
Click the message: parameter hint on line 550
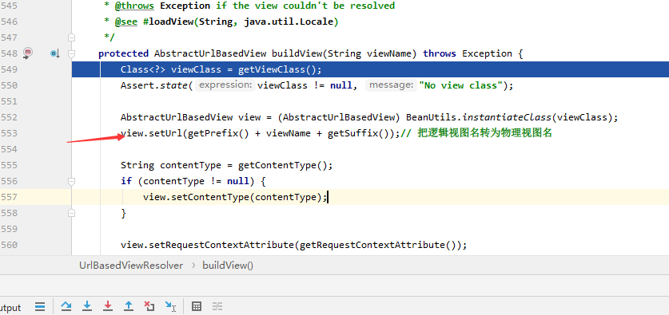(391, 85)
